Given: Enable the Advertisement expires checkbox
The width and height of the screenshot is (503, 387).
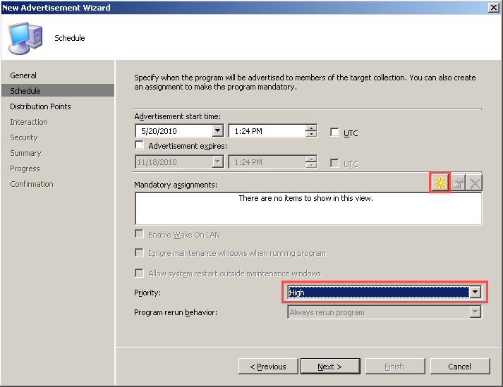Looking at the screenshot, I should [139, 145].
